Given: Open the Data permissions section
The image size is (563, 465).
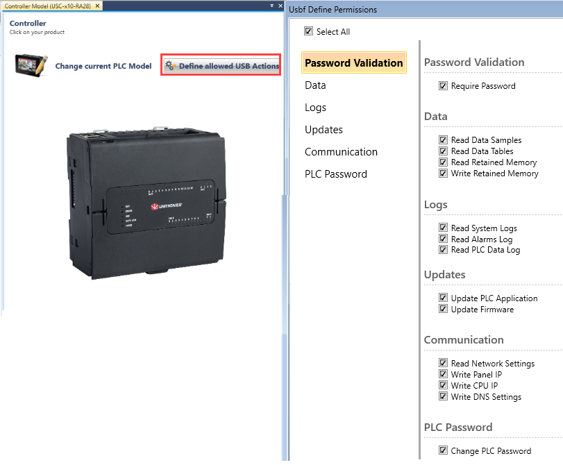Looking at the screenshot, I should [x=315, y=85].
